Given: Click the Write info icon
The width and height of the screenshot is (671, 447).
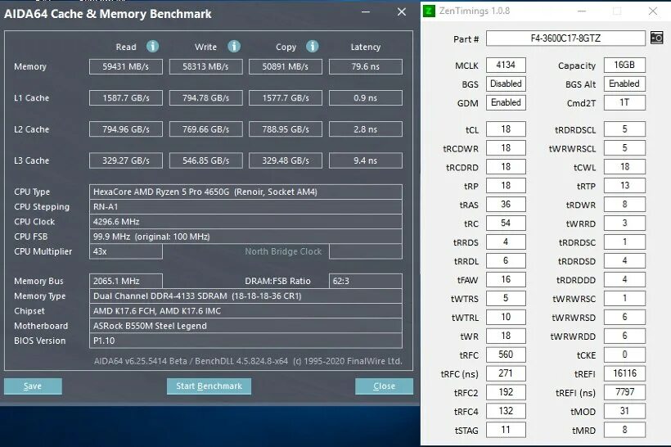Looking at the screenshot, I should (x=234, y=46).
